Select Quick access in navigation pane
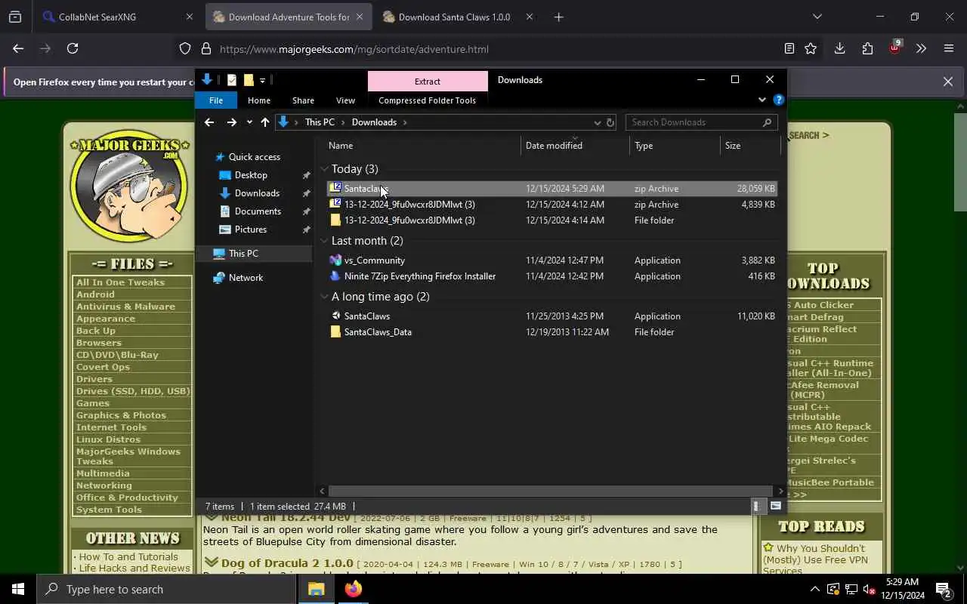Viewport: 967px width, 604px height. coord(255,157)
